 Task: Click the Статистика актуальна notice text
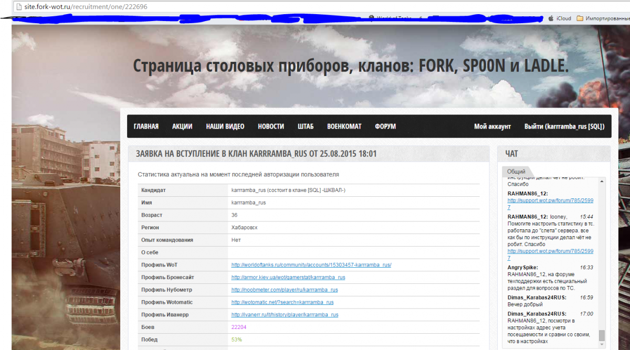click(238, 174)
